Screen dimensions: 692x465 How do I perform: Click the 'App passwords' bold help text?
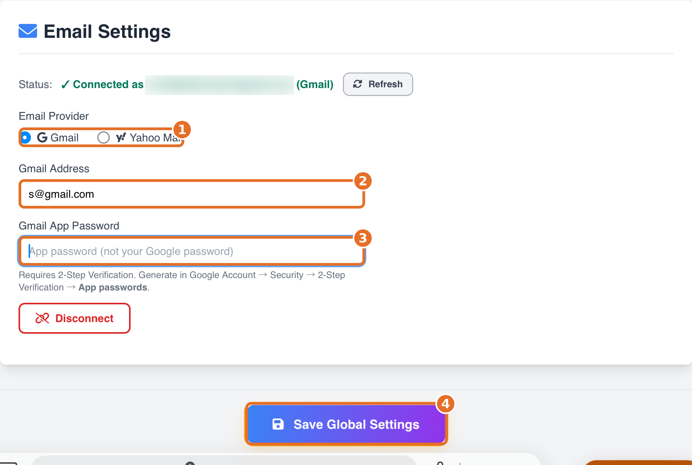[113, 287]
